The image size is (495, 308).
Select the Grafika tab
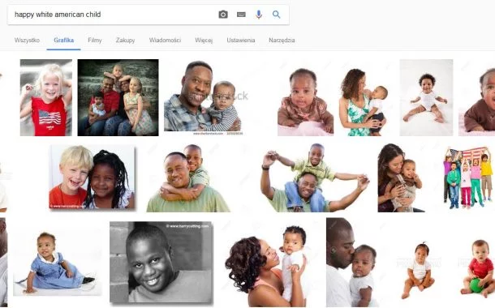pos(64,41)
